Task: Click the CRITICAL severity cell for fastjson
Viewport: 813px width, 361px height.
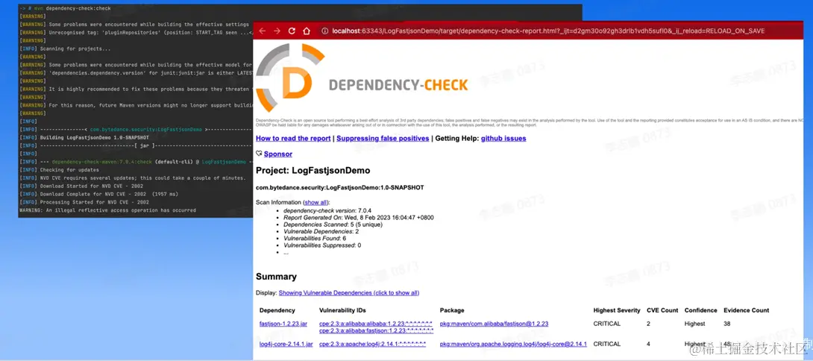Action: (607, 324)
